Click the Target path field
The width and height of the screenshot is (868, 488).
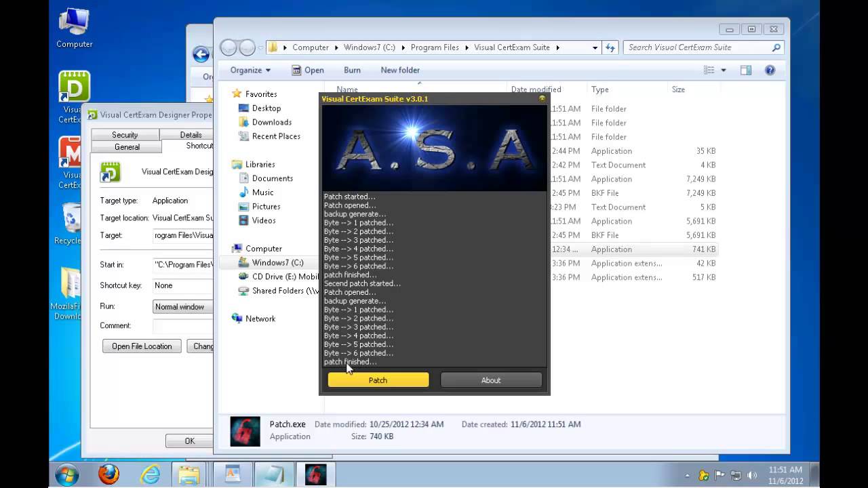click(x=183, y=236)
